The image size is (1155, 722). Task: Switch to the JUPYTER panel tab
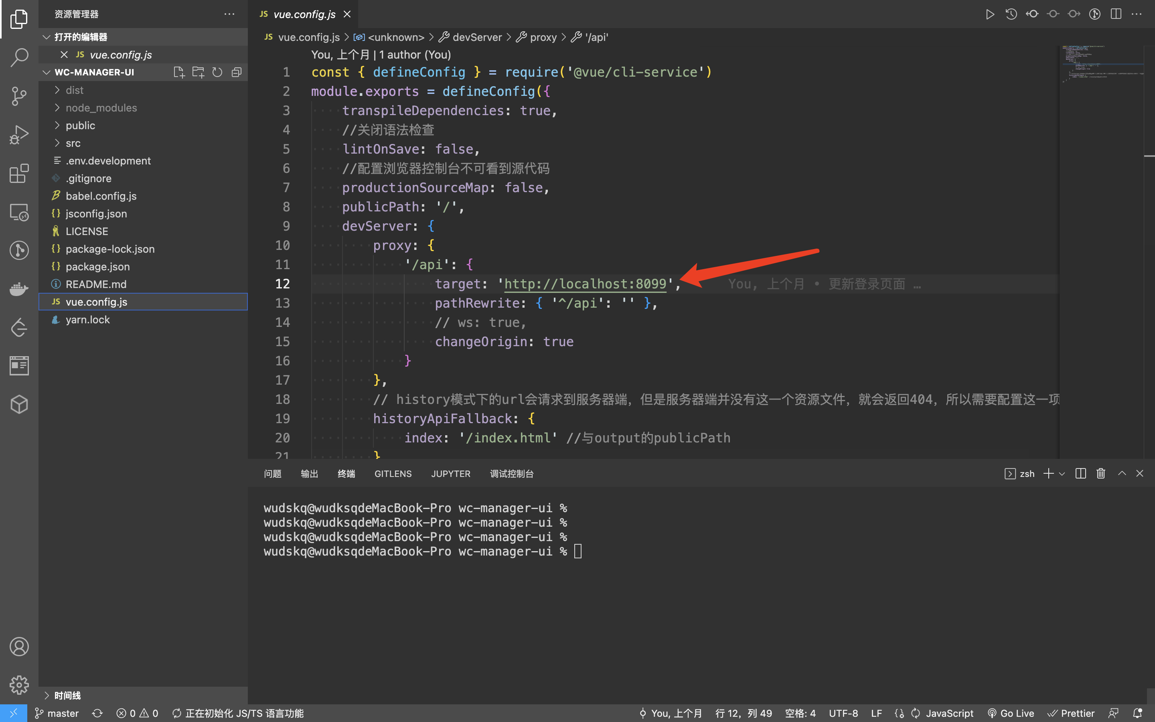(450, 474)
